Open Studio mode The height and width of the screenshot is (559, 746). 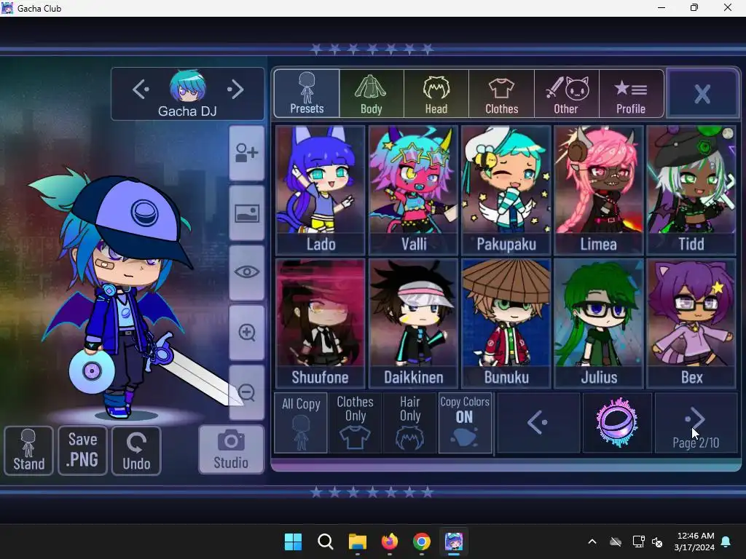231,450
